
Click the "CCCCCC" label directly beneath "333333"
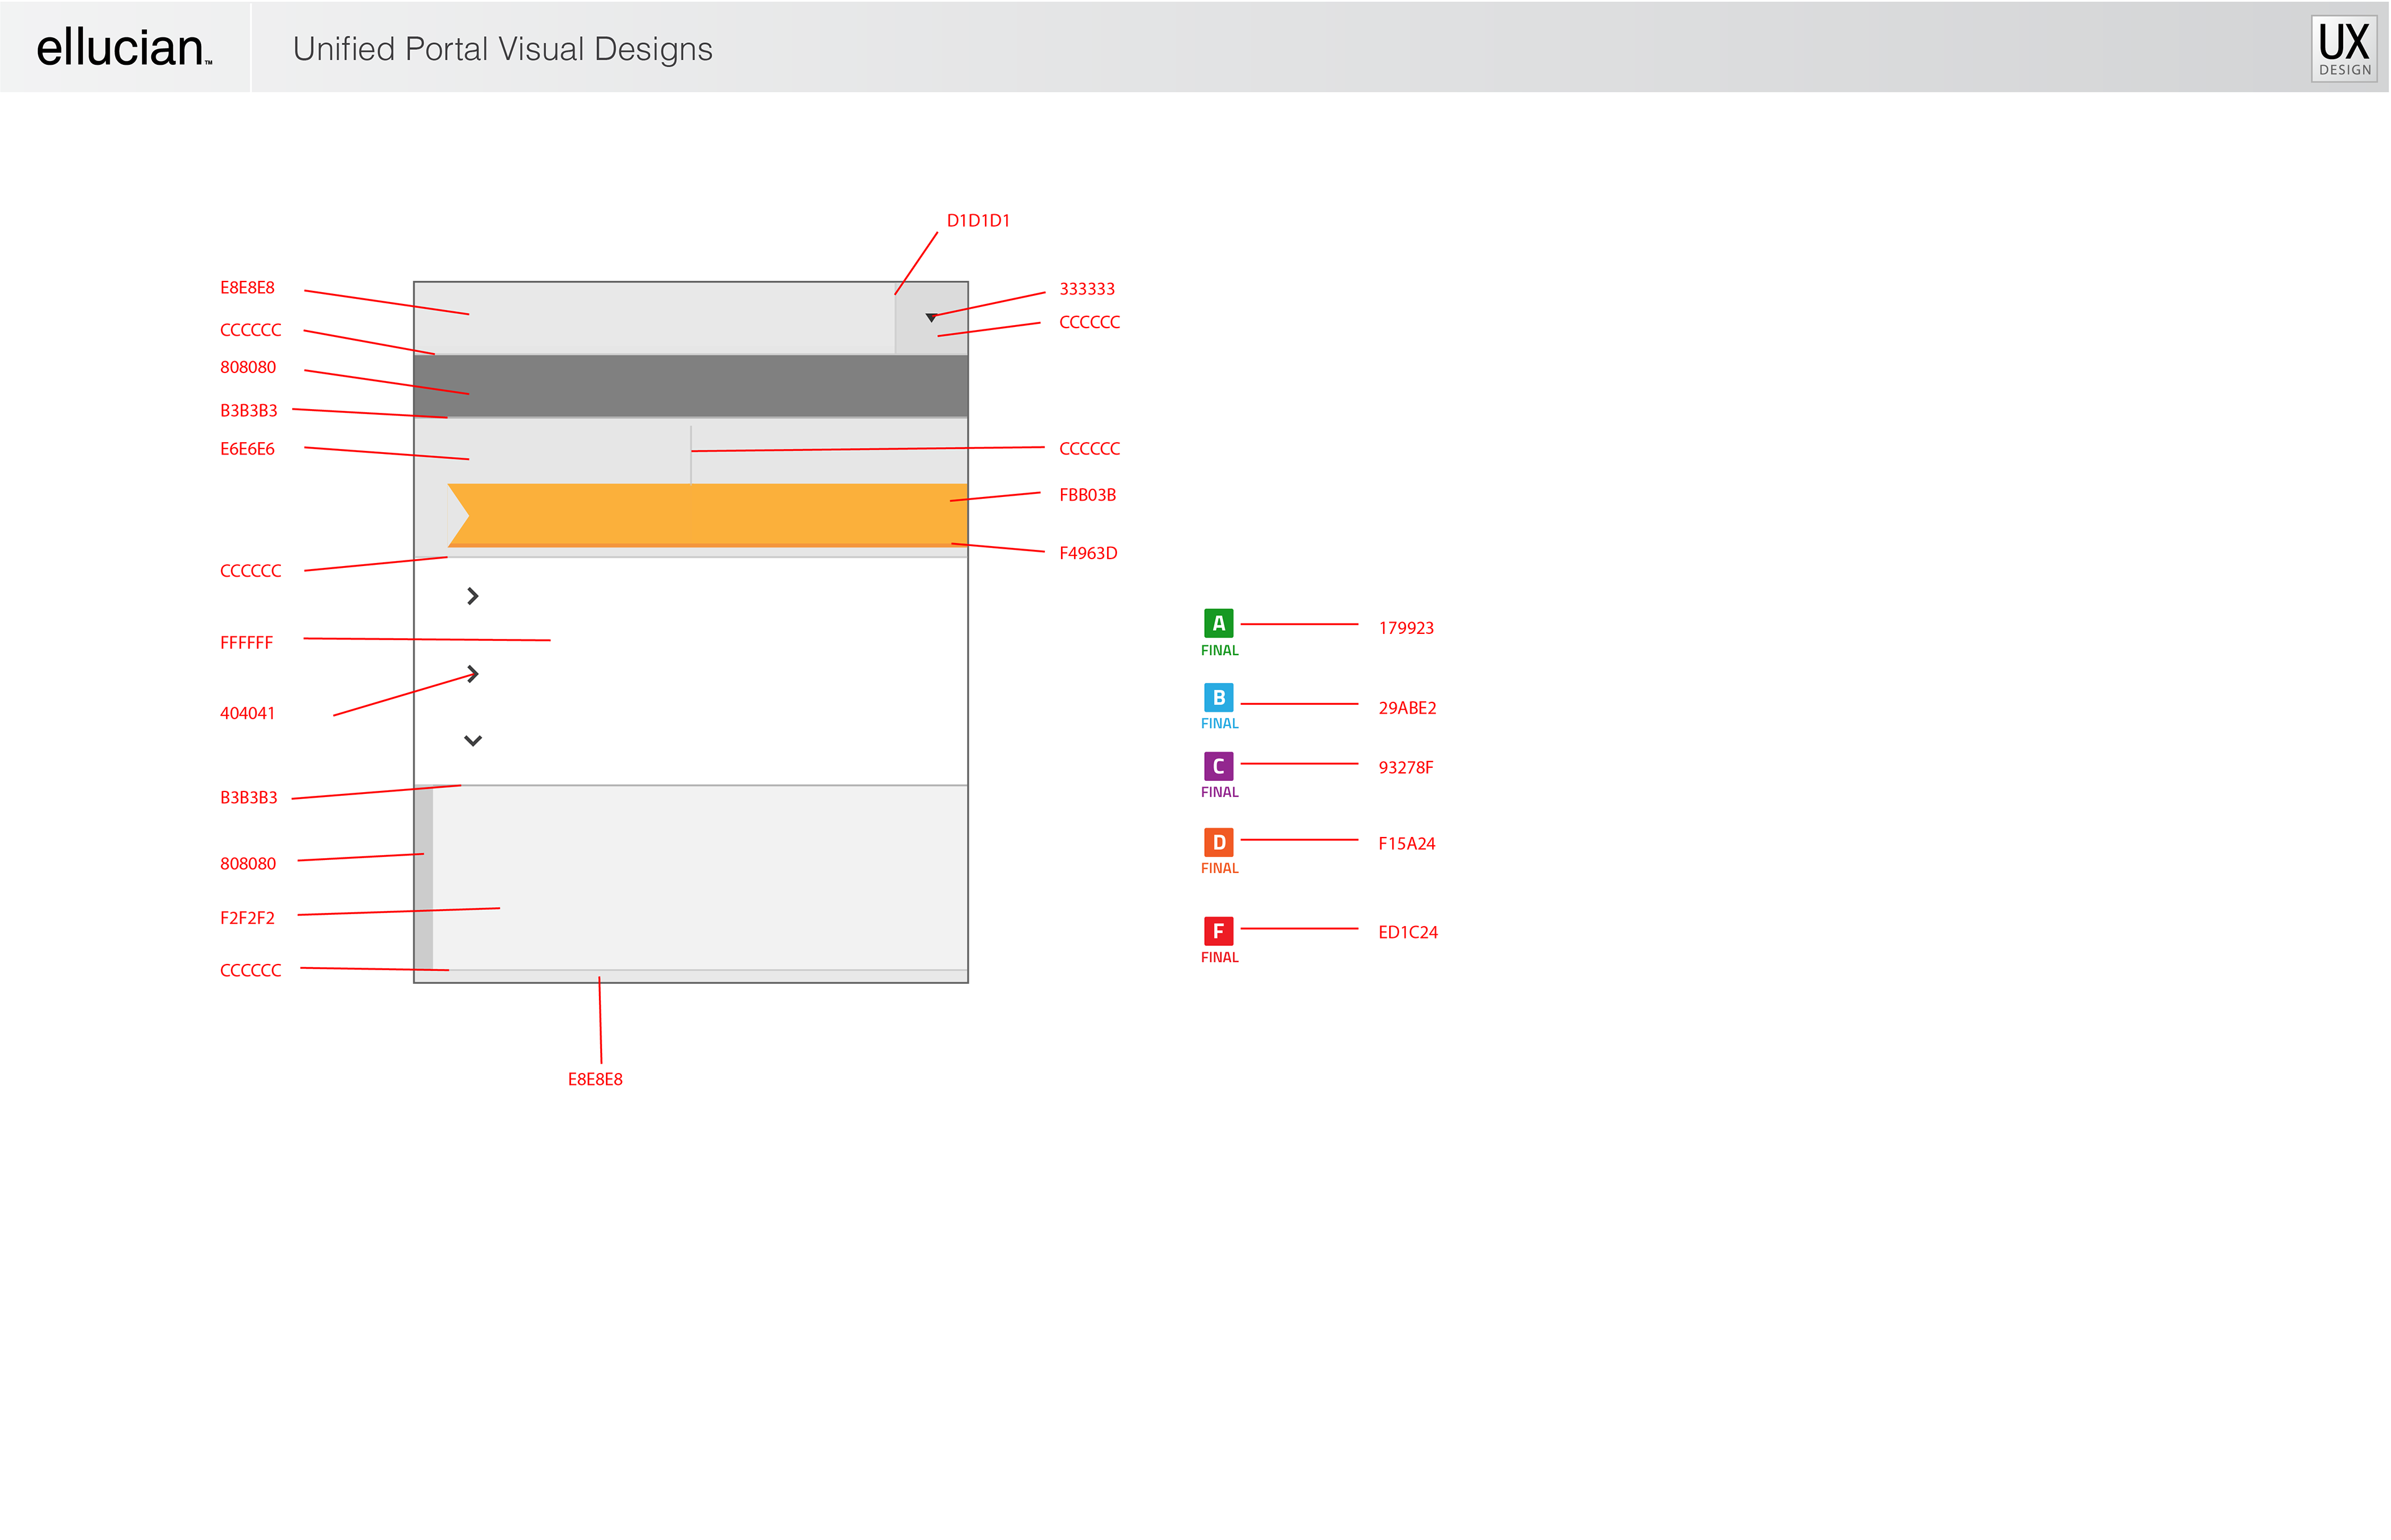click(1088, 322)
